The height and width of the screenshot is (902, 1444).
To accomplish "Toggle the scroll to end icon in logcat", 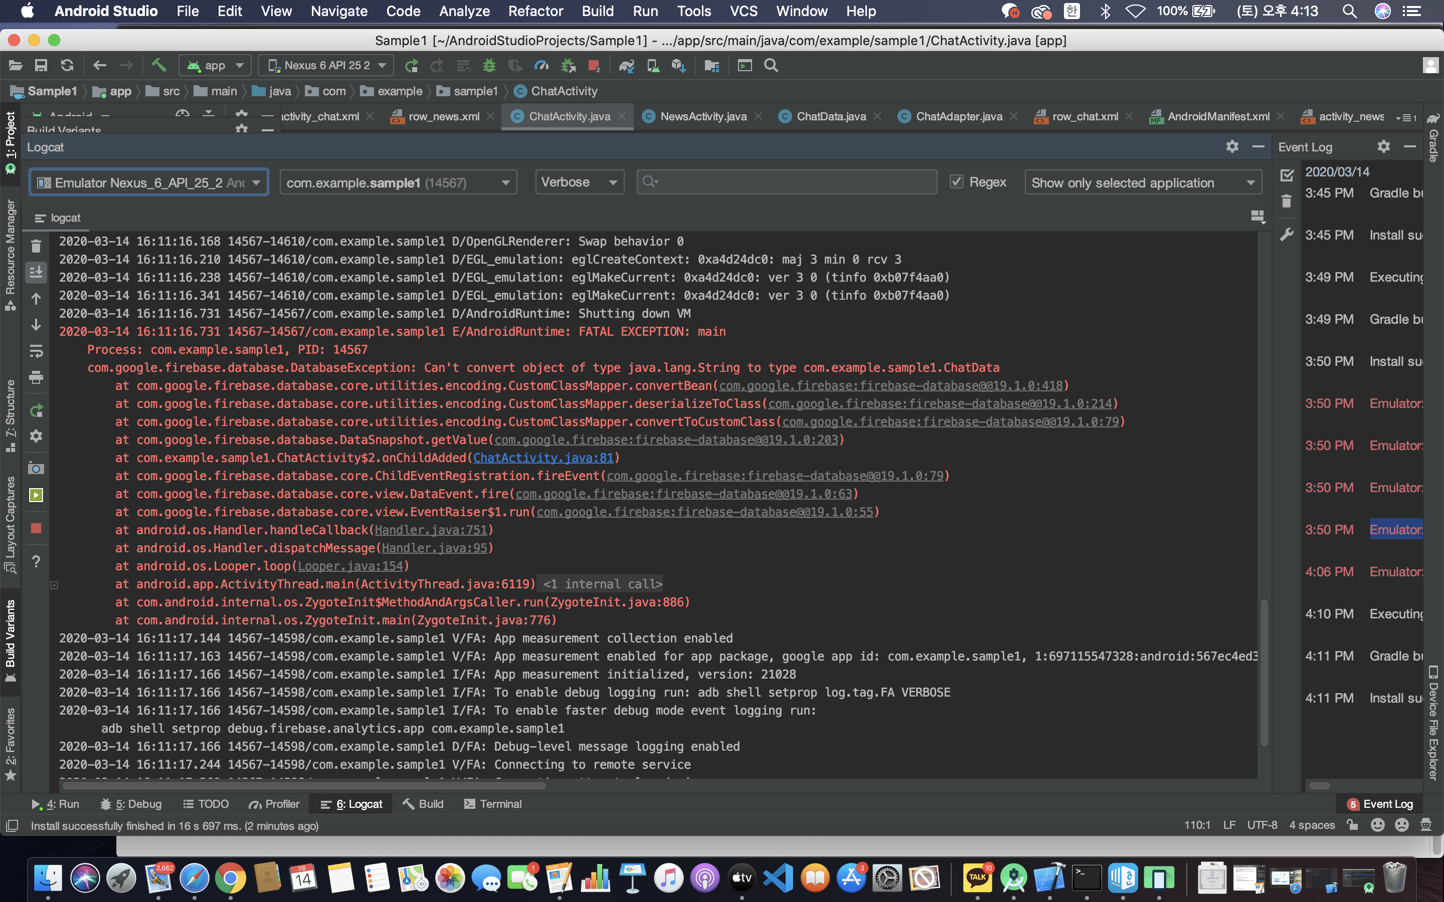I will pos(36,272).
